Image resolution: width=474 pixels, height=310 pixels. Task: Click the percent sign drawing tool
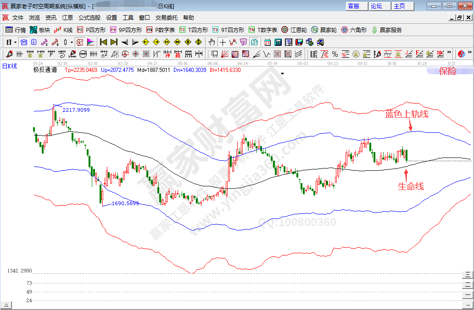pyautogui.click(x=335, y=54)
